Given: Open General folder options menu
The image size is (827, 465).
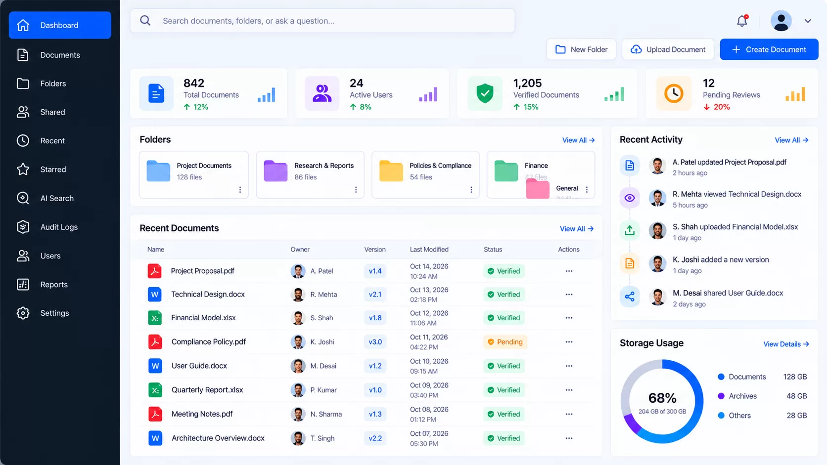Looking at the screenshot, I should [587, 190].
